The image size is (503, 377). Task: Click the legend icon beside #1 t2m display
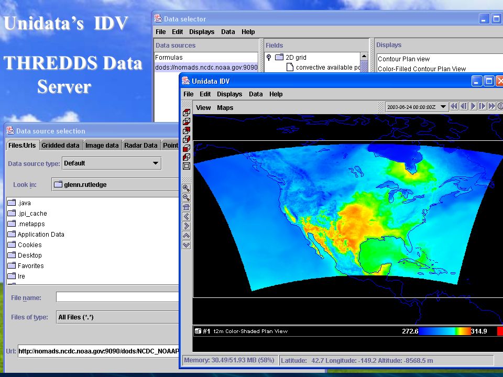[198, 331]
